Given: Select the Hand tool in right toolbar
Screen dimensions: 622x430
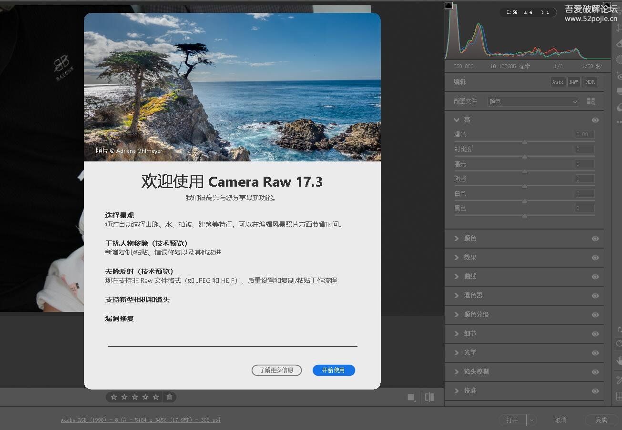Looking at the screenshot, I should pos(619,360).
